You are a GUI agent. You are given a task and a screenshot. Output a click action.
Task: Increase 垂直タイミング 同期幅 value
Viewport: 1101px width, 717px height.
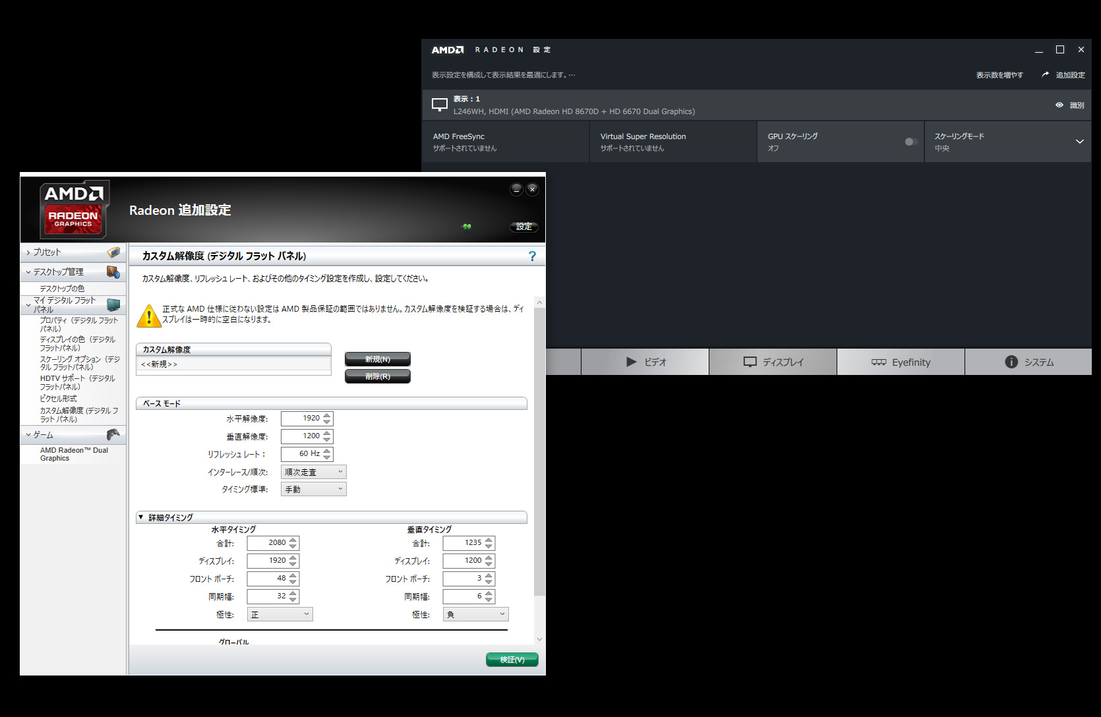489,593
